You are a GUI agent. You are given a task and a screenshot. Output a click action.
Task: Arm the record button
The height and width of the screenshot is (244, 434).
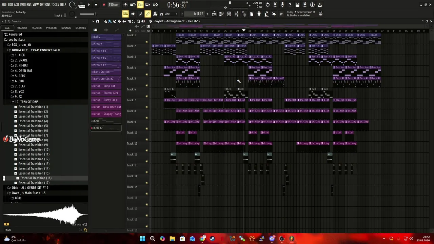pos(104,5)
